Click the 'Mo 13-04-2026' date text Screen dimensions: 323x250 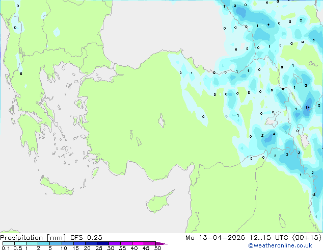(x=215, y=237)
